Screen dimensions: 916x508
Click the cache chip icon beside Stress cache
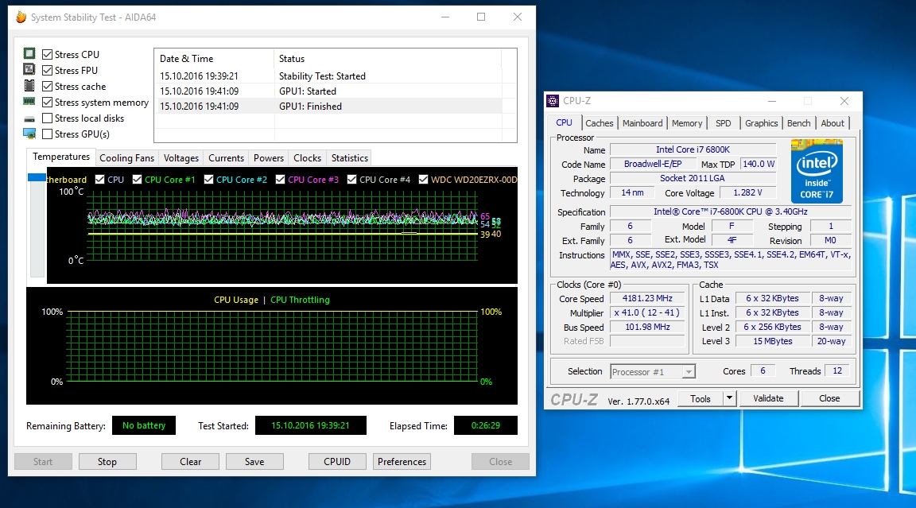click(29, 86)
